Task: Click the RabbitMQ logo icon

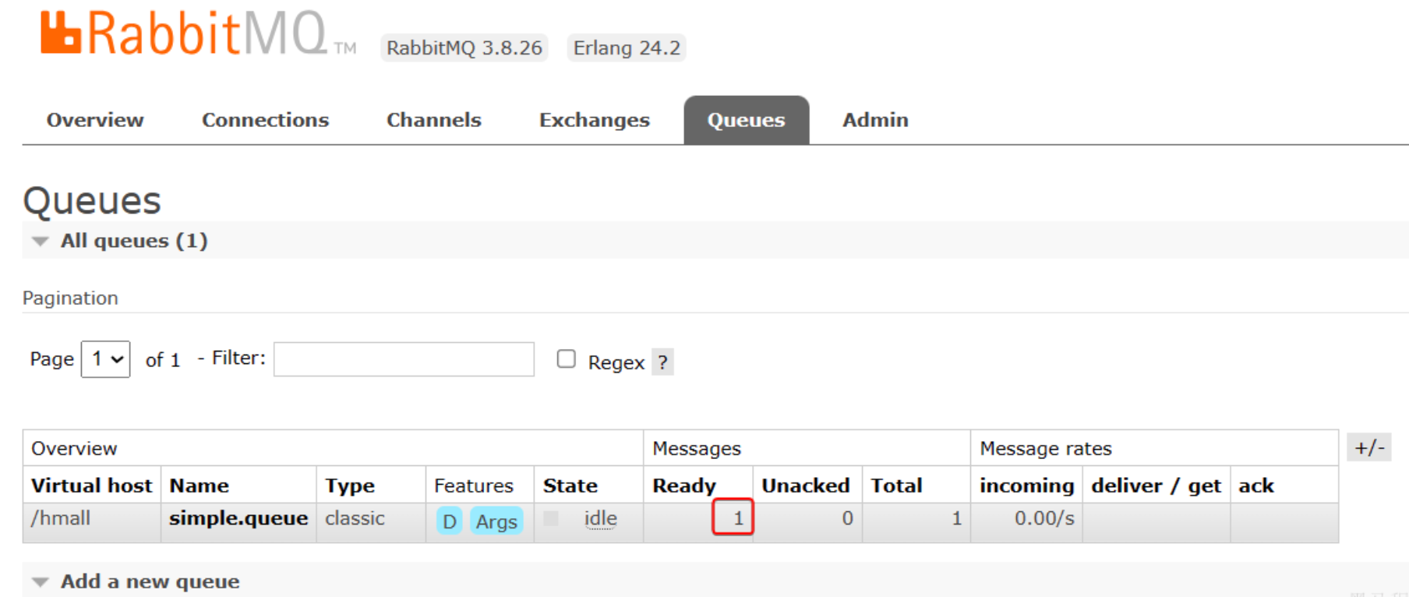Action: 61,33
